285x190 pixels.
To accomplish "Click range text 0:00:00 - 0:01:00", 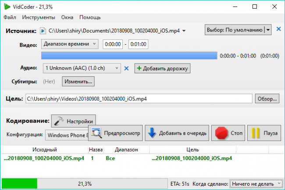I will pyautogui.click(x=238, y=56).
